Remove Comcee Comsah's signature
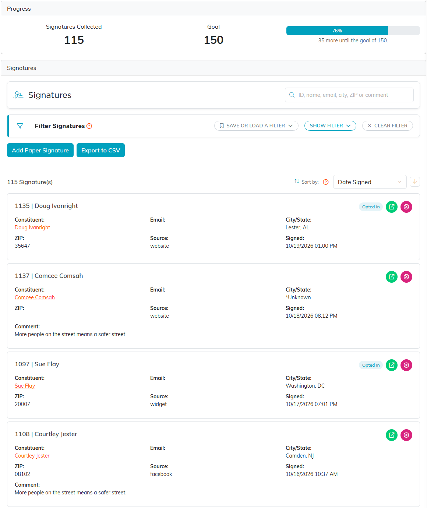 pyautogui.click(x=406, y=277)
